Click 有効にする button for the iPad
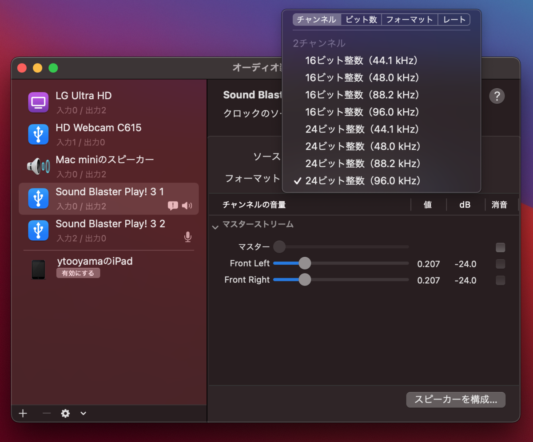 (78, 273)
